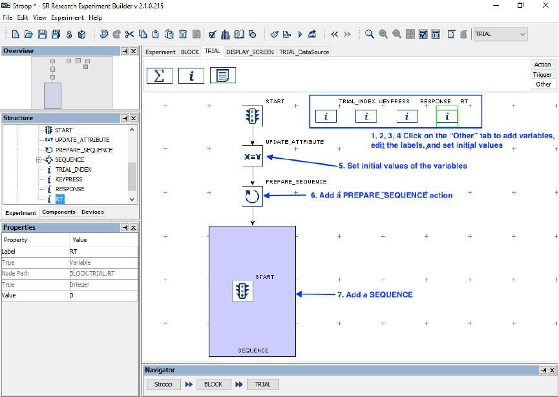Switch to the TRIAL_DataSource tab
The height and width of the screenshot is (397, 559).
point(304,52)
